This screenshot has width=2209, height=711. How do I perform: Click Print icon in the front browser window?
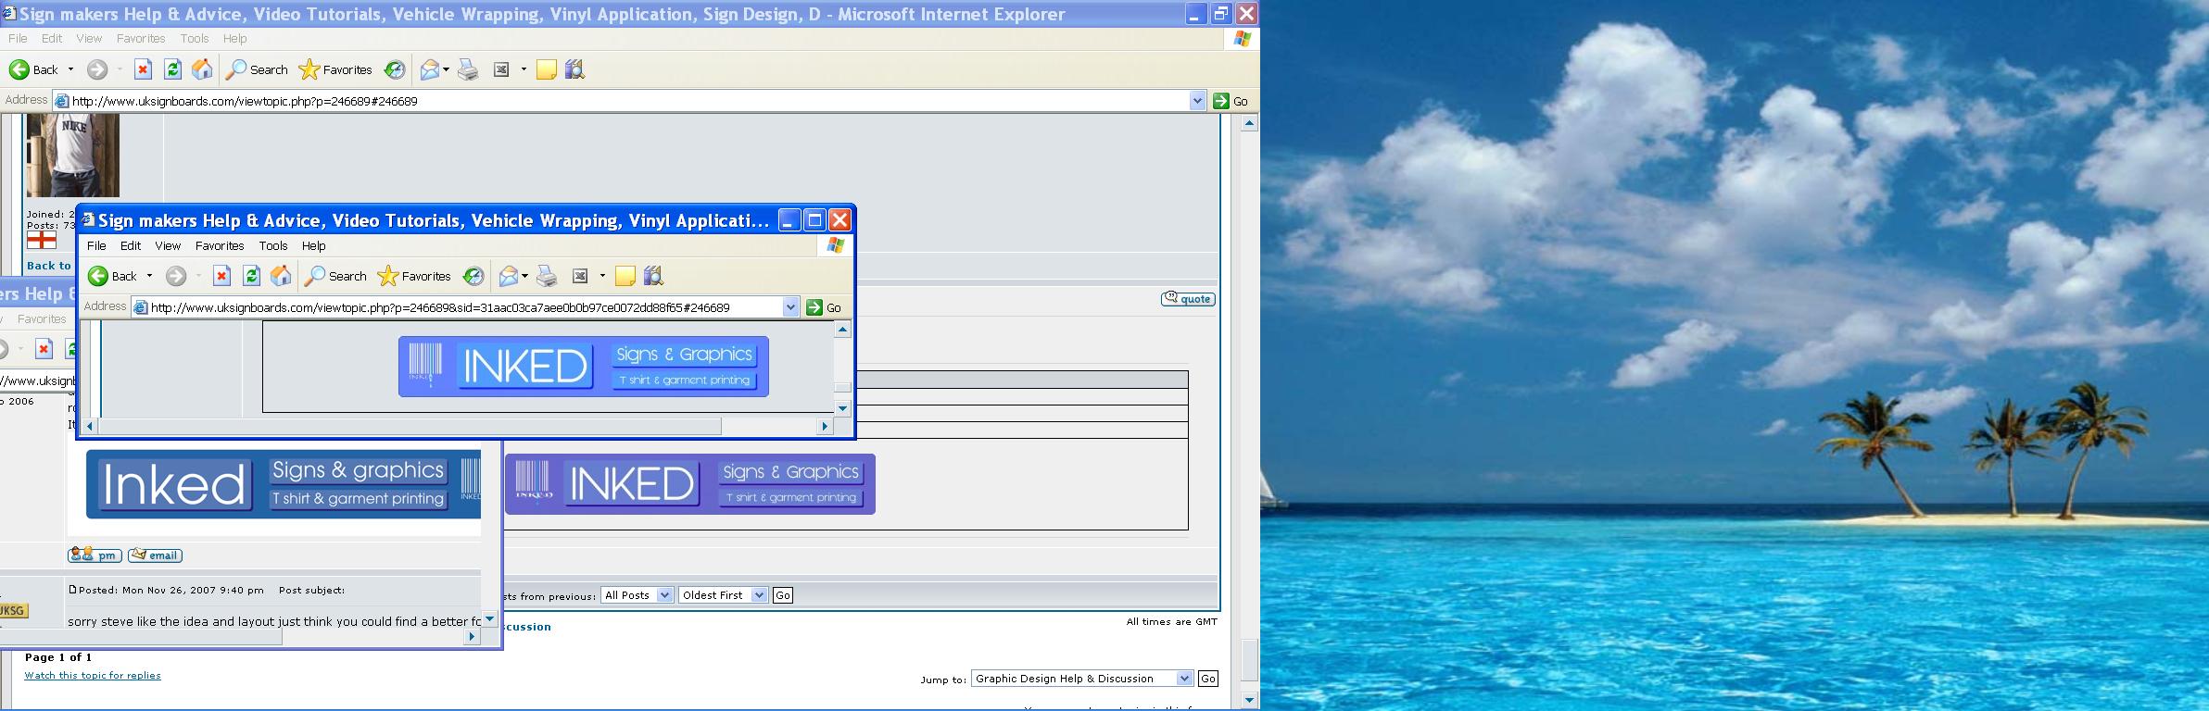(547, 276)
